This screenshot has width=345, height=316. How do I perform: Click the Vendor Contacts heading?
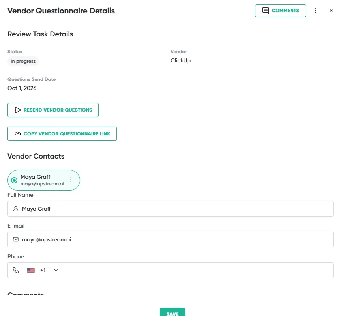click(x=36, y=156)
